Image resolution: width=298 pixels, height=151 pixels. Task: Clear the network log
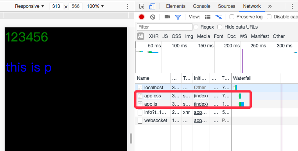point(153,17)
